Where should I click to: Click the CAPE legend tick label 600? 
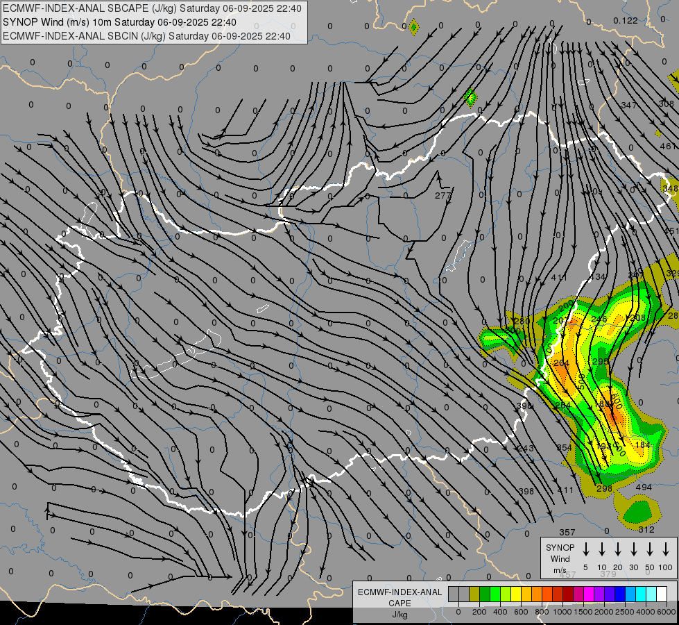pyautogui.click(x=521, y=612)
